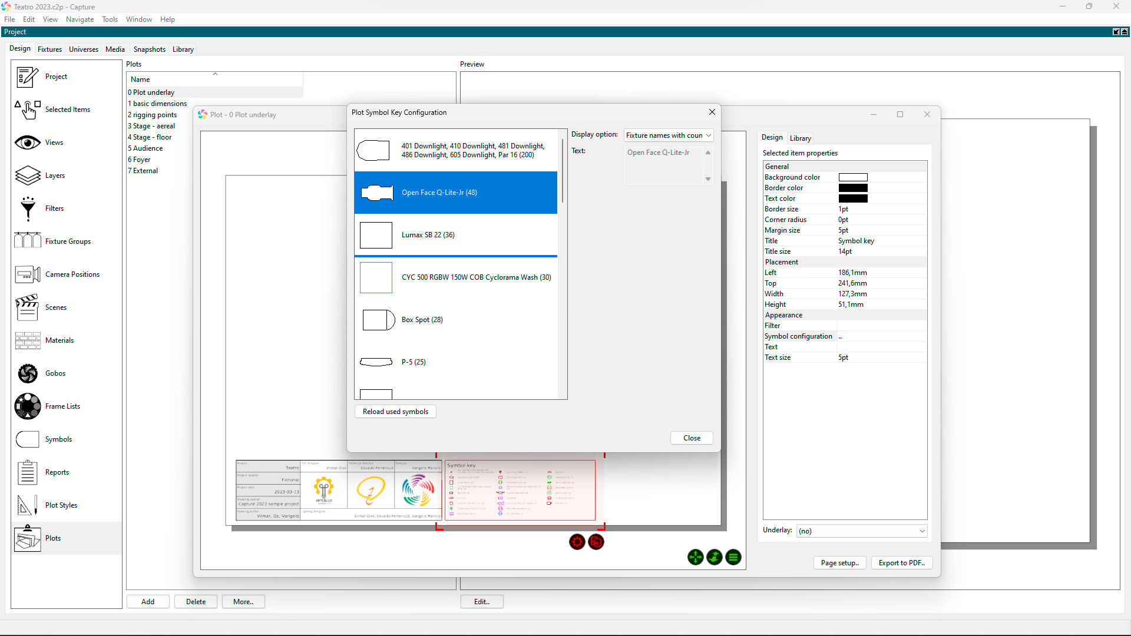Click the symbol list vertical scrollbar

click(563, 171)
